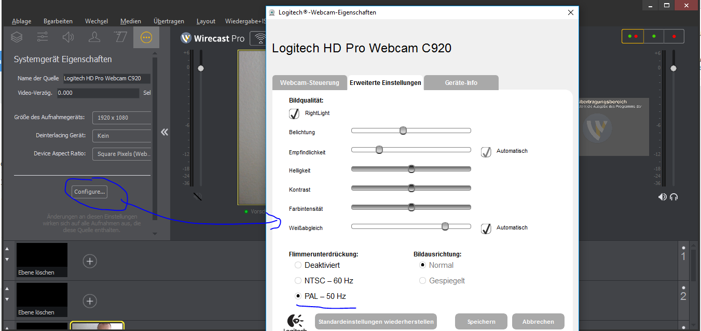Open the layers properties icon tab
This screenshot has height=331, width=701.
coord(17,37)
